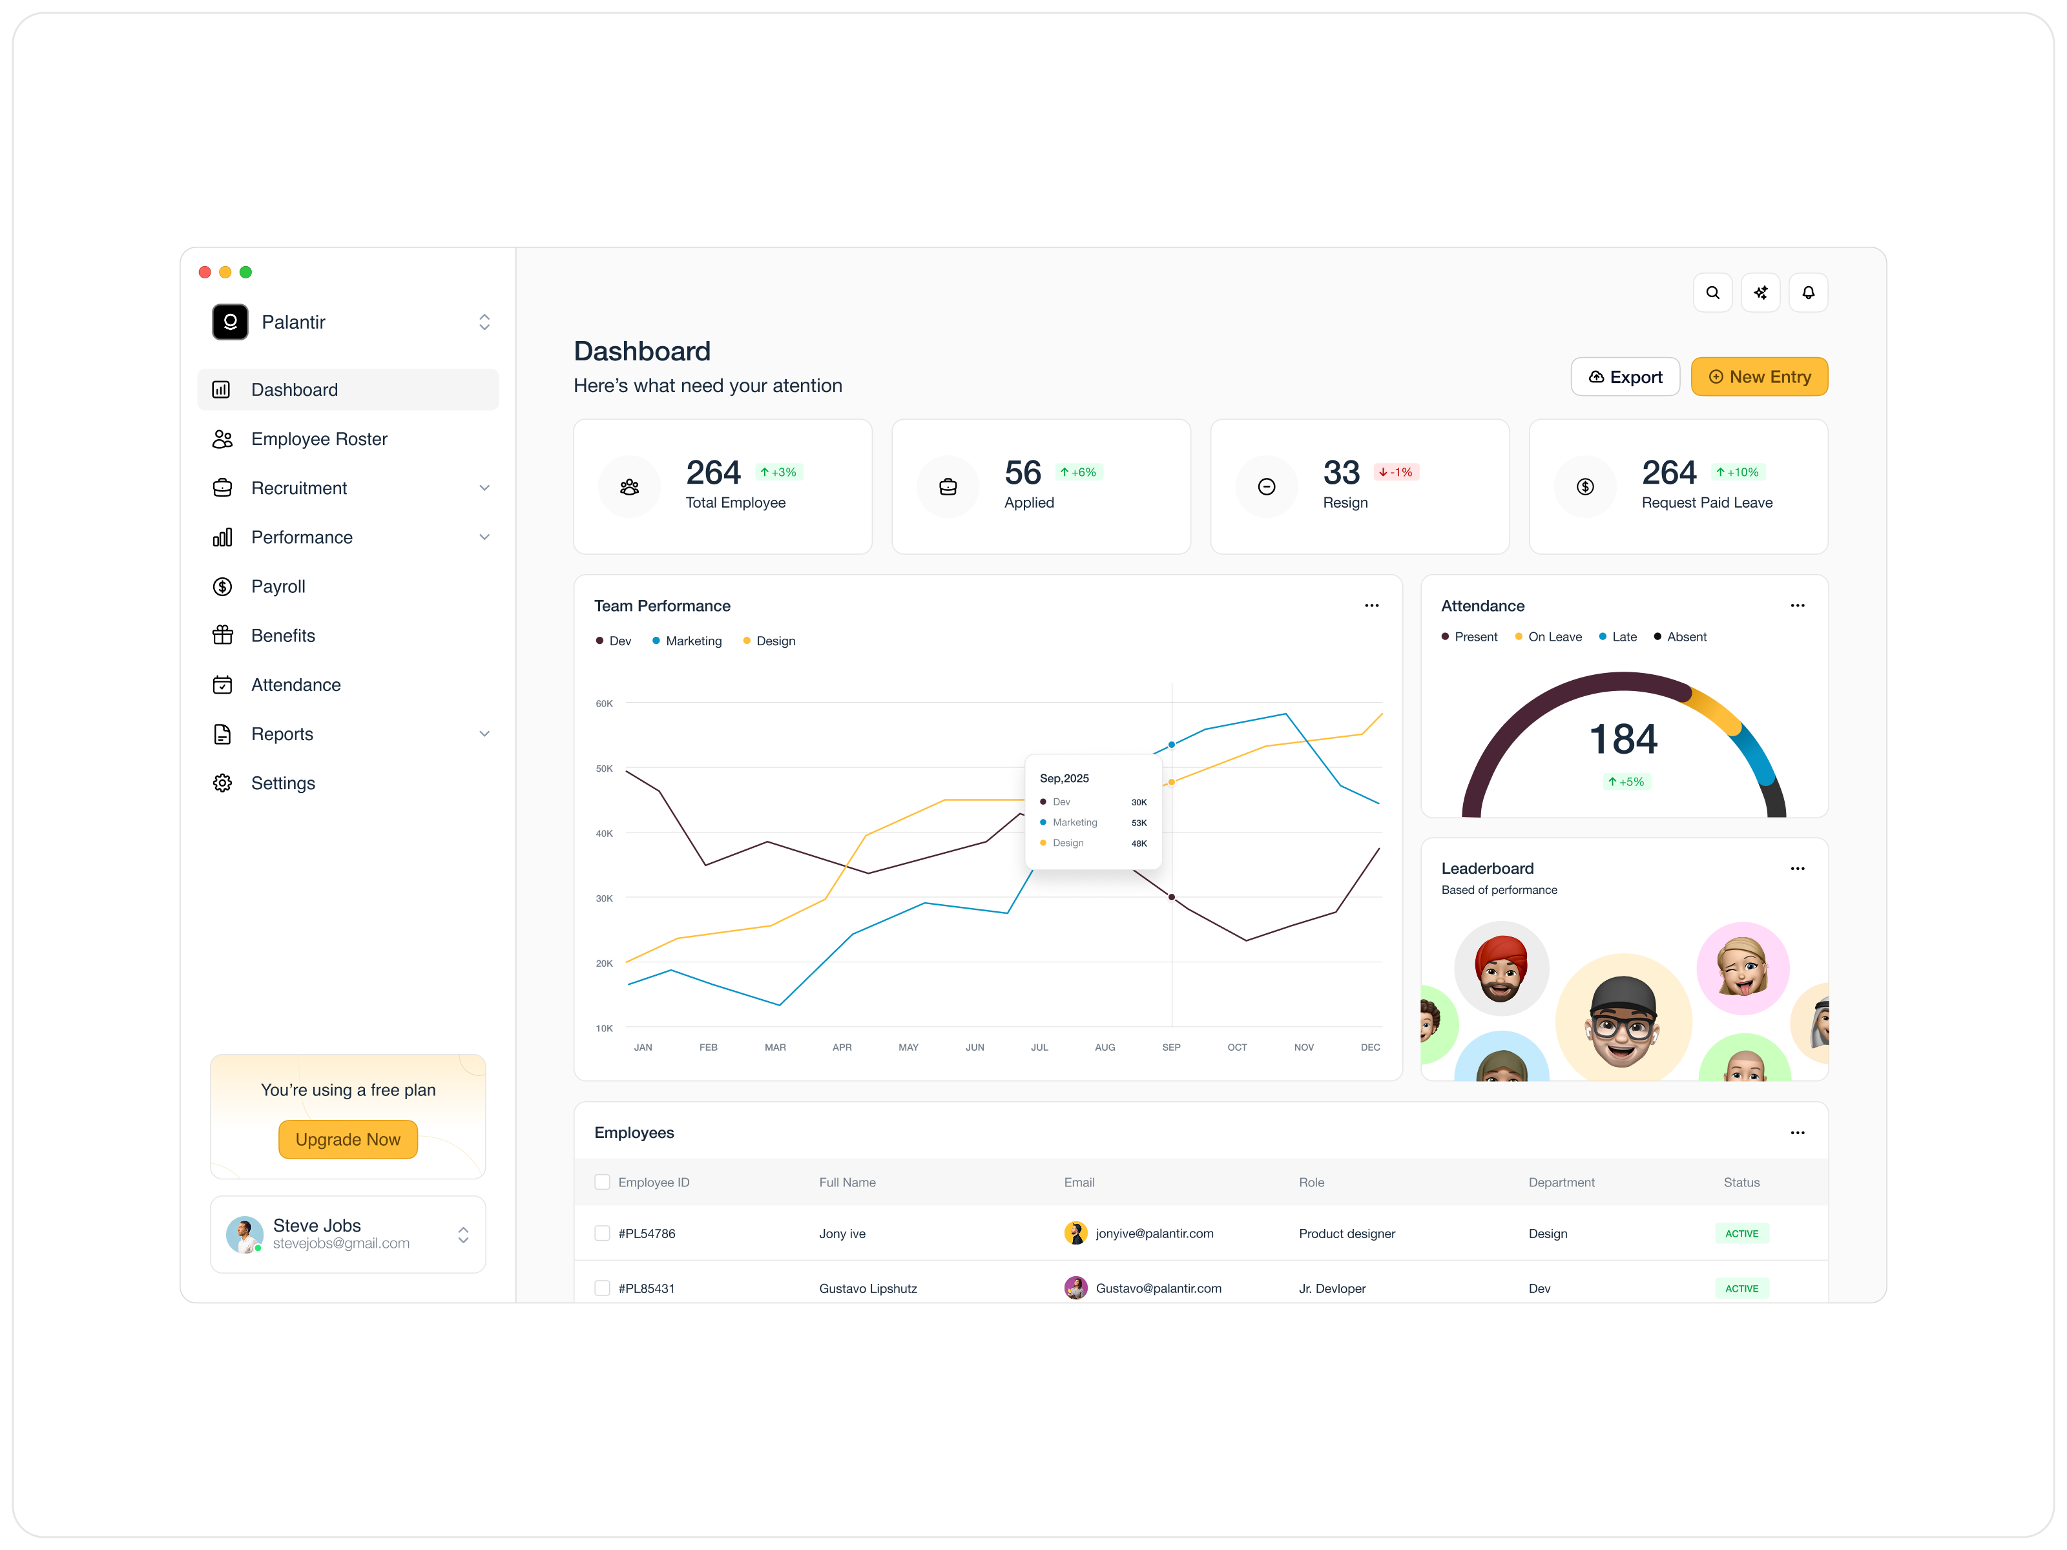This screenshot has width=2067, height=1550.
Task: Open the Employee Roster page
Action: pos(318,438)
